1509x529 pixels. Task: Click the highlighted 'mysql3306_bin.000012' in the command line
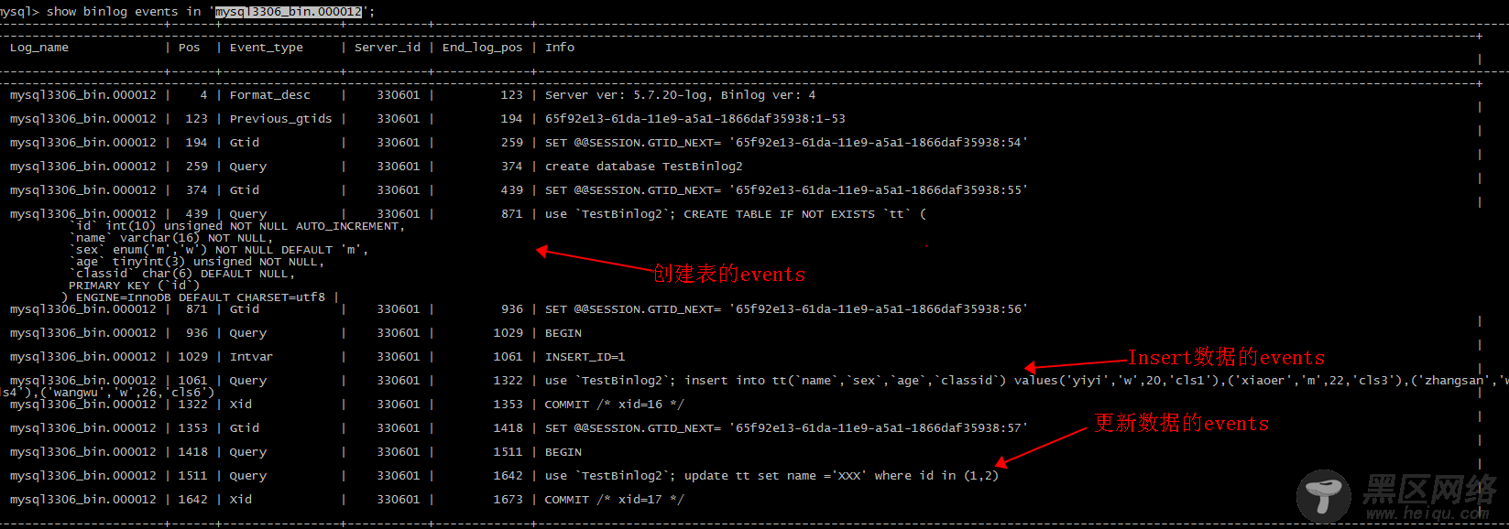(x=289, y=12)
